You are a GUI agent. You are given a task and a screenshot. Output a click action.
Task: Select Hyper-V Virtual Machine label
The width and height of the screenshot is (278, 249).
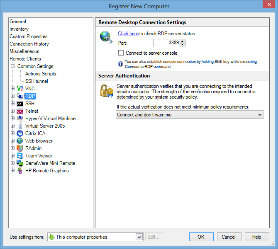tap(50, 118)
